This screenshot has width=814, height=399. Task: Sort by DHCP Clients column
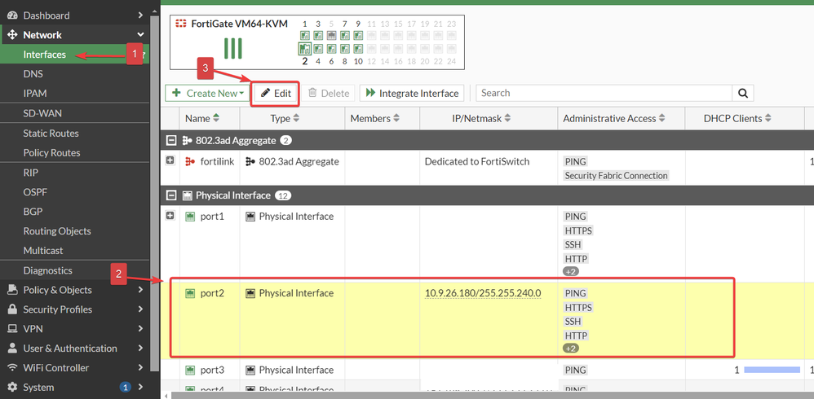(x=737, y=119)
